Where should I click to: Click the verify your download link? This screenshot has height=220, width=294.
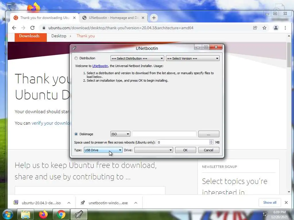pos(51,123)
